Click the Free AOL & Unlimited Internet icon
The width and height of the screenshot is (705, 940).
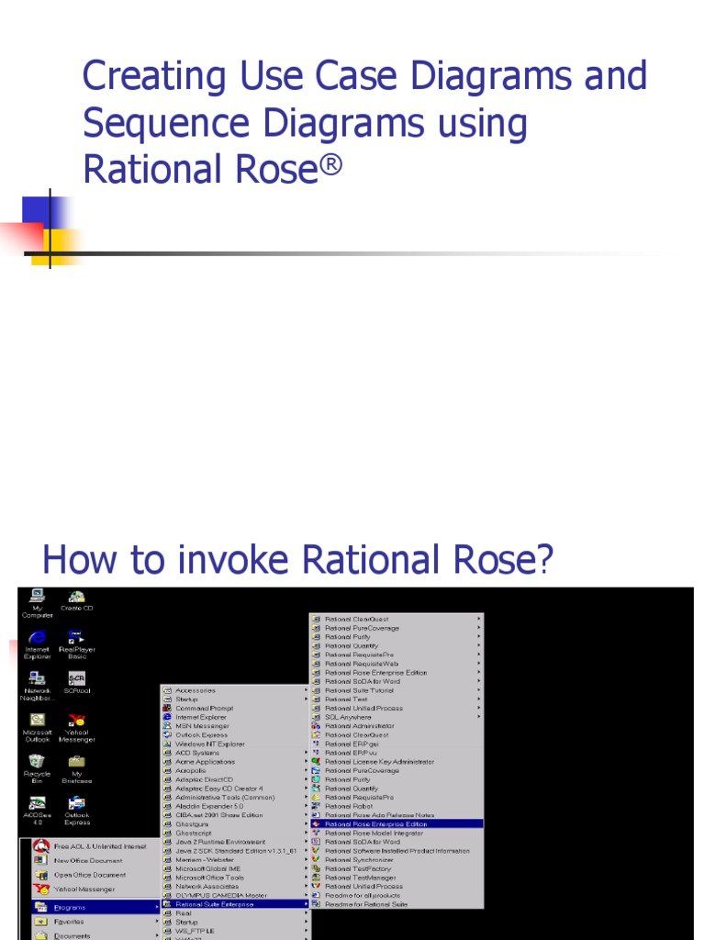coord(40,845)
